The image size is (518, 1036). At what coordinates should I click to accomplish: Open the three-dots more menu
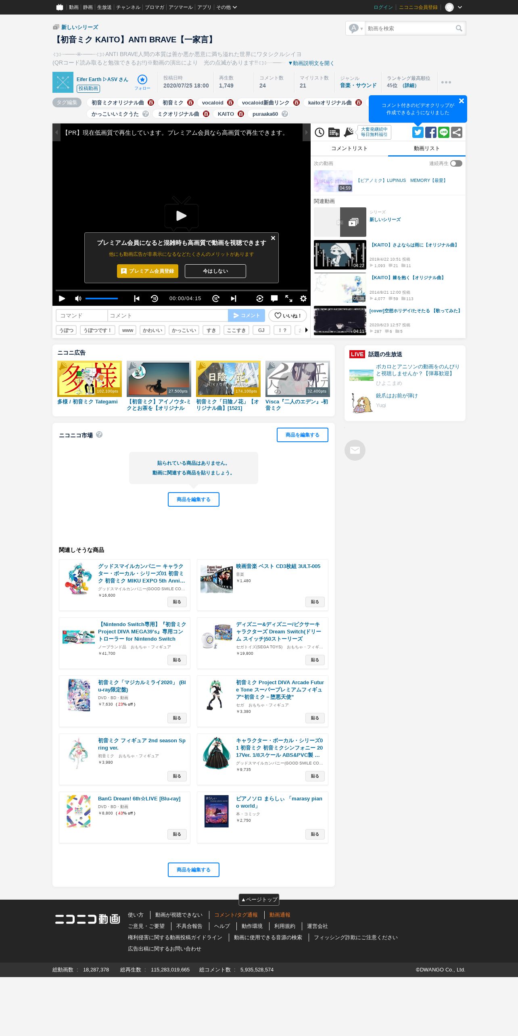[446, 82]
